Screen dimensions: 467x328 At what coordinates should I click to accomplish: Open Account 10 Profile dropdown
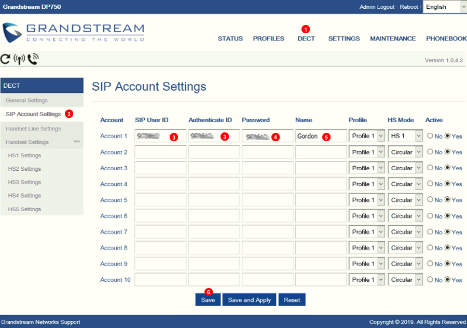pyautogui.click(x=367, y=280)
